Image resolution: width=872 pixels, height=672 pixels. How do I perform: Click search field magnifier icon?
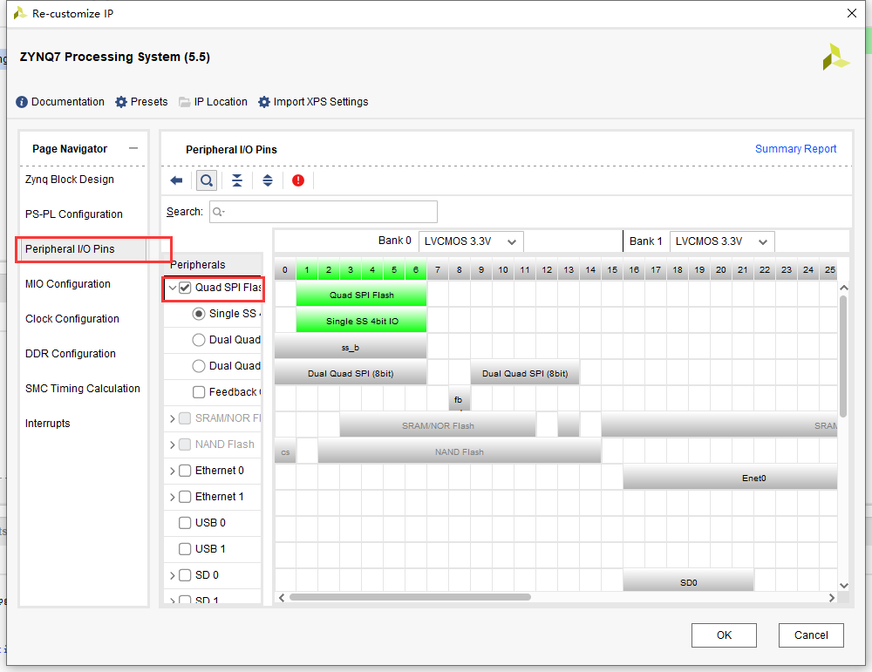pyautogui.click(x=218, y=212)
